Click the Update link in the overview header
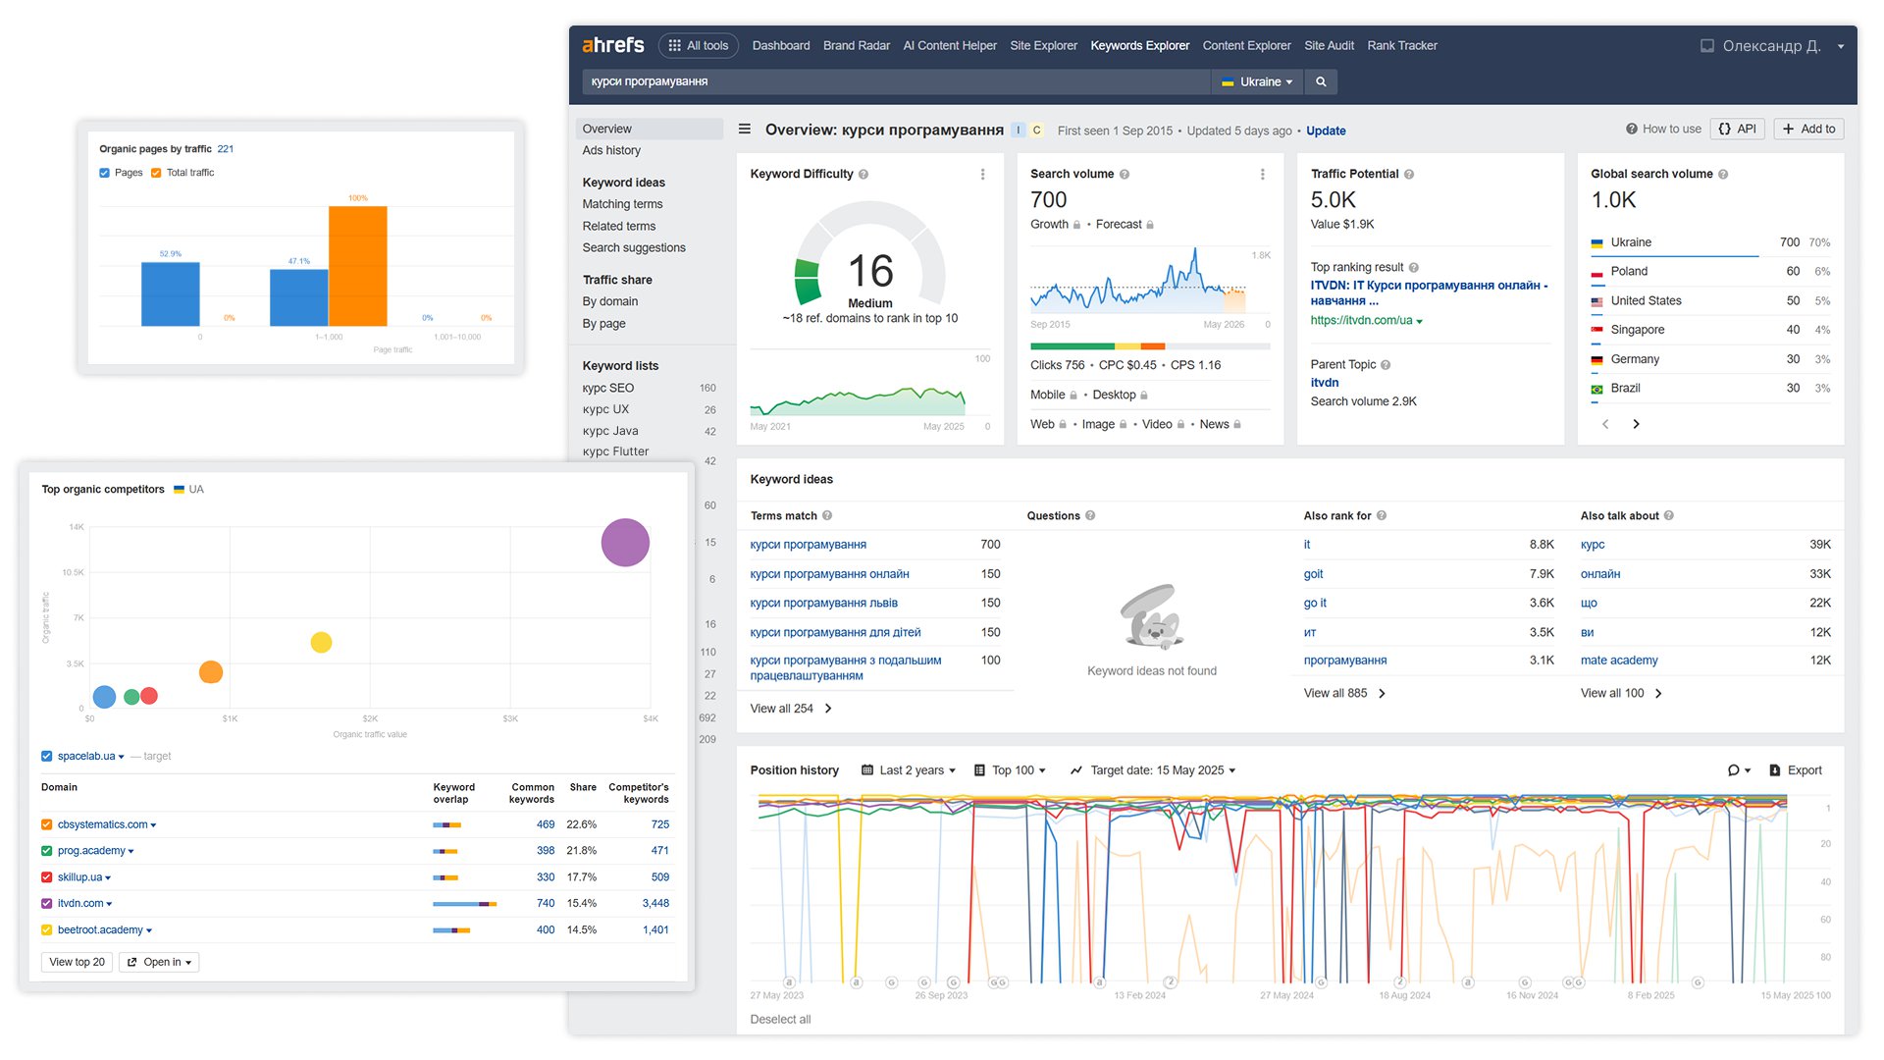This screenshot has width=1884, height=1060. tap(1326, 131)
